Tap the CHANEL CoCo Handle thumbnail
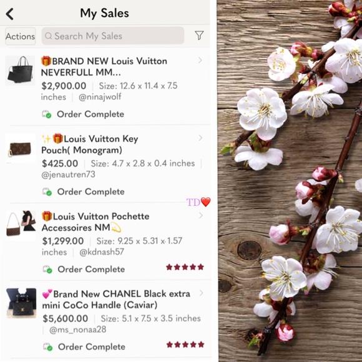The image size is (362, 362). 21,303
